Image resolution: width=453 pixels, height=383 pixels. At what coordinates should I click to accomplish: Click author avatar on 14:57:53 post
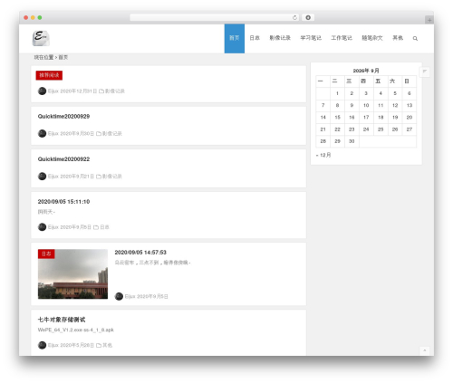pos(119,296)
